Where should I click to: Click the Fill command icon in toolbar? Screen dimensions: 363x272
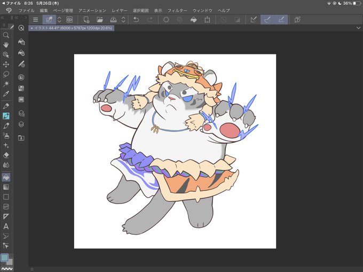pos(194,20)
